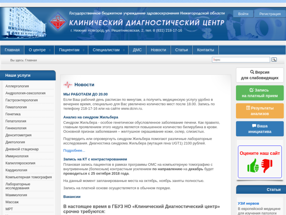Image resolution: width=286 pixels, height=215 pixels.
Task: Give the site a red thumbs-down
Action: 267,166
